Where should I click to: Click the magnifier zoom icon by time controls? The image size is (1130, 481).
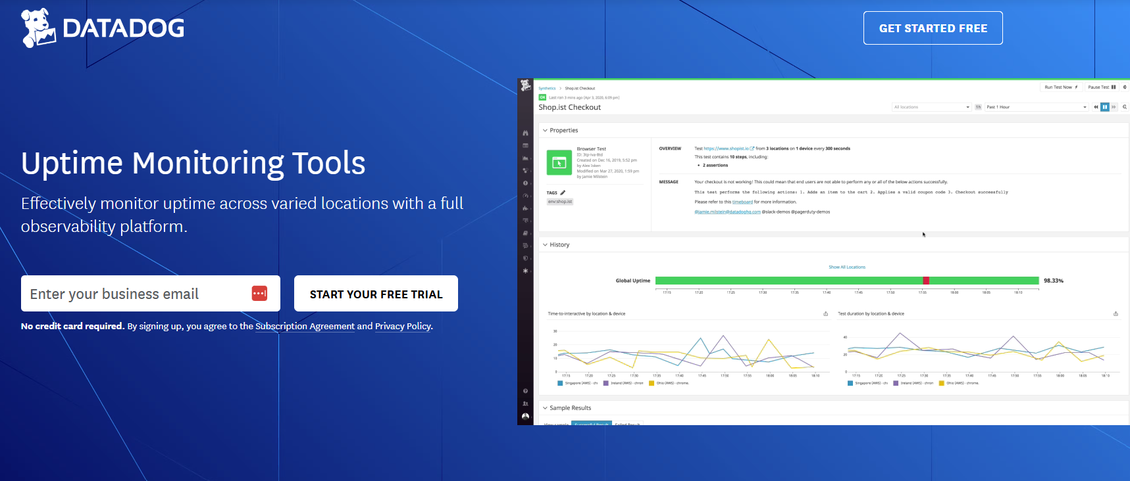[x=1125, y=107]
